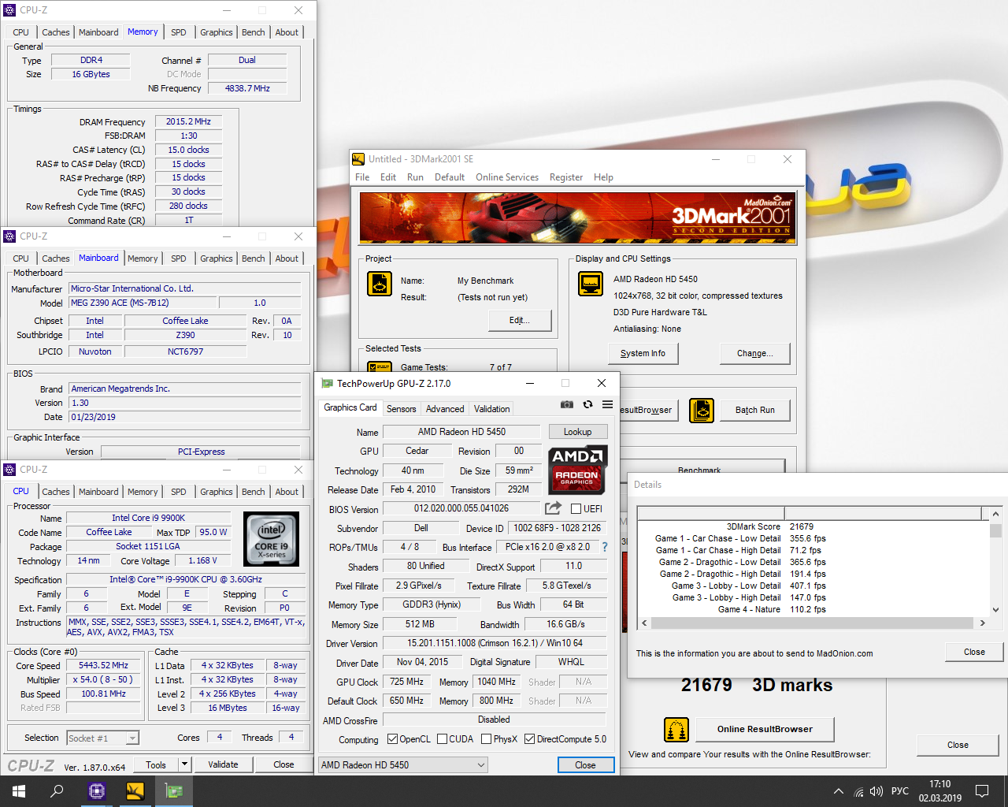Image resolution: width=1008 pixels, height=807 pixels.
Task: Click the network tray icon
Action: (x=858, y=791)
